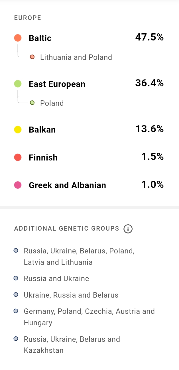This screenshot has width=179, height=370.
Task: Open the Russia and Ukraine genetic group
Action: click(x=56, y=278)
